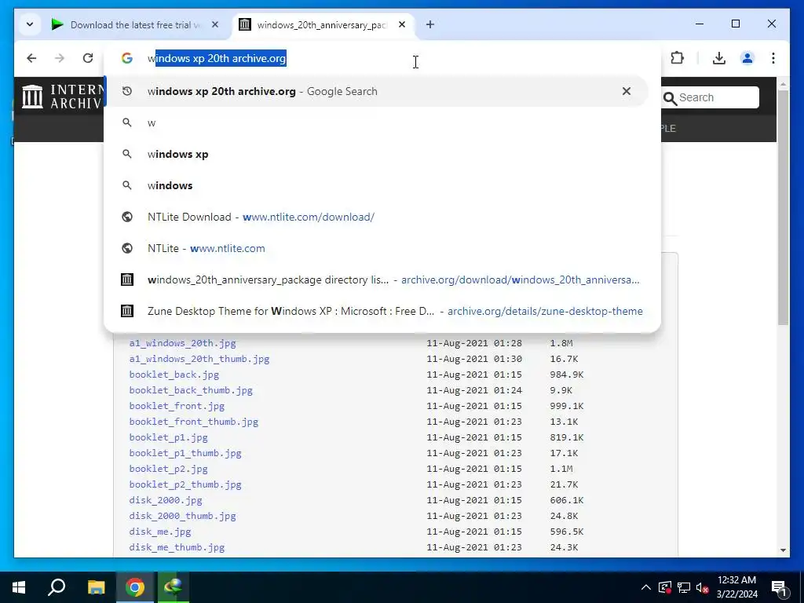Image resolution: width=804 pixels, height=603 pixels.
Task: Close the windows_20th_anniversary tab
Action: tap(402, 24)
